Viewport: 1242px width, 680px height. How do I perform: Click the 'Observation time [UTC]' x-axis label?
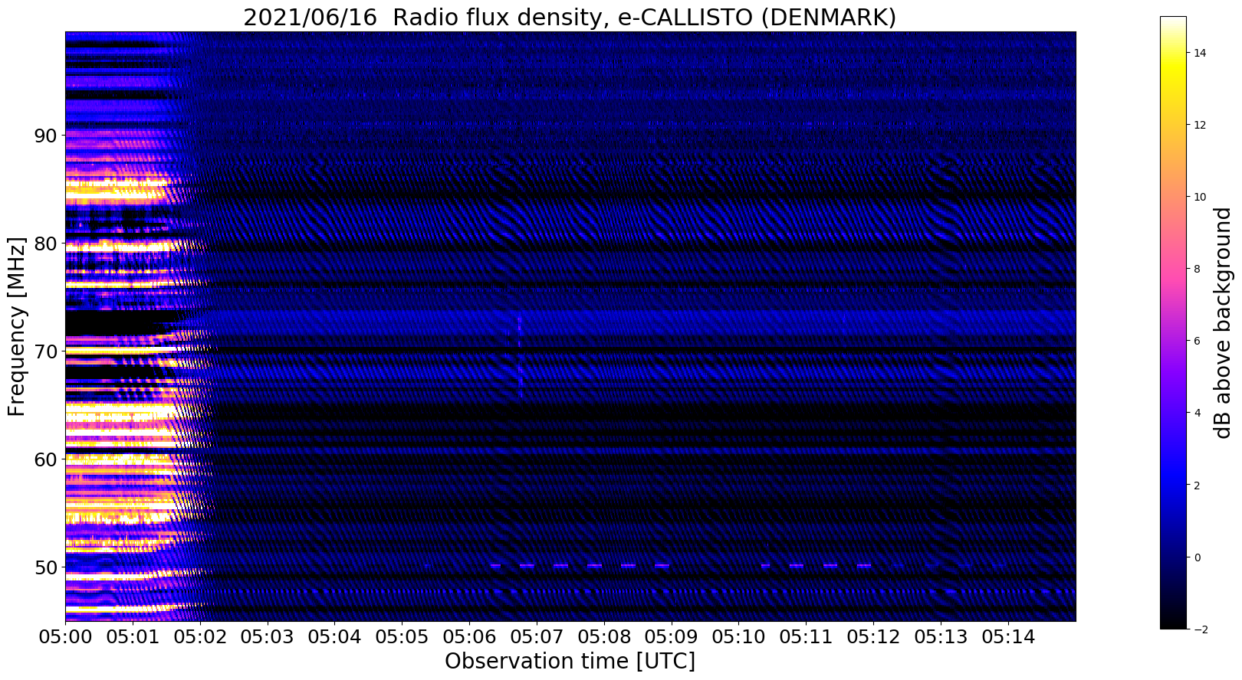click(x=570, y=661)
